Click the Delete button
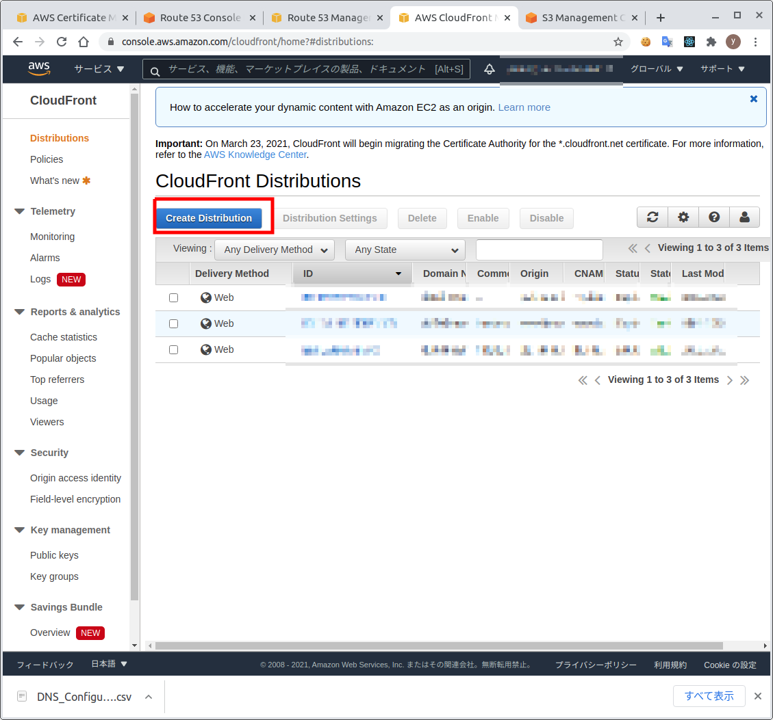This screenshot has height=720, width=773. [422, 218]
